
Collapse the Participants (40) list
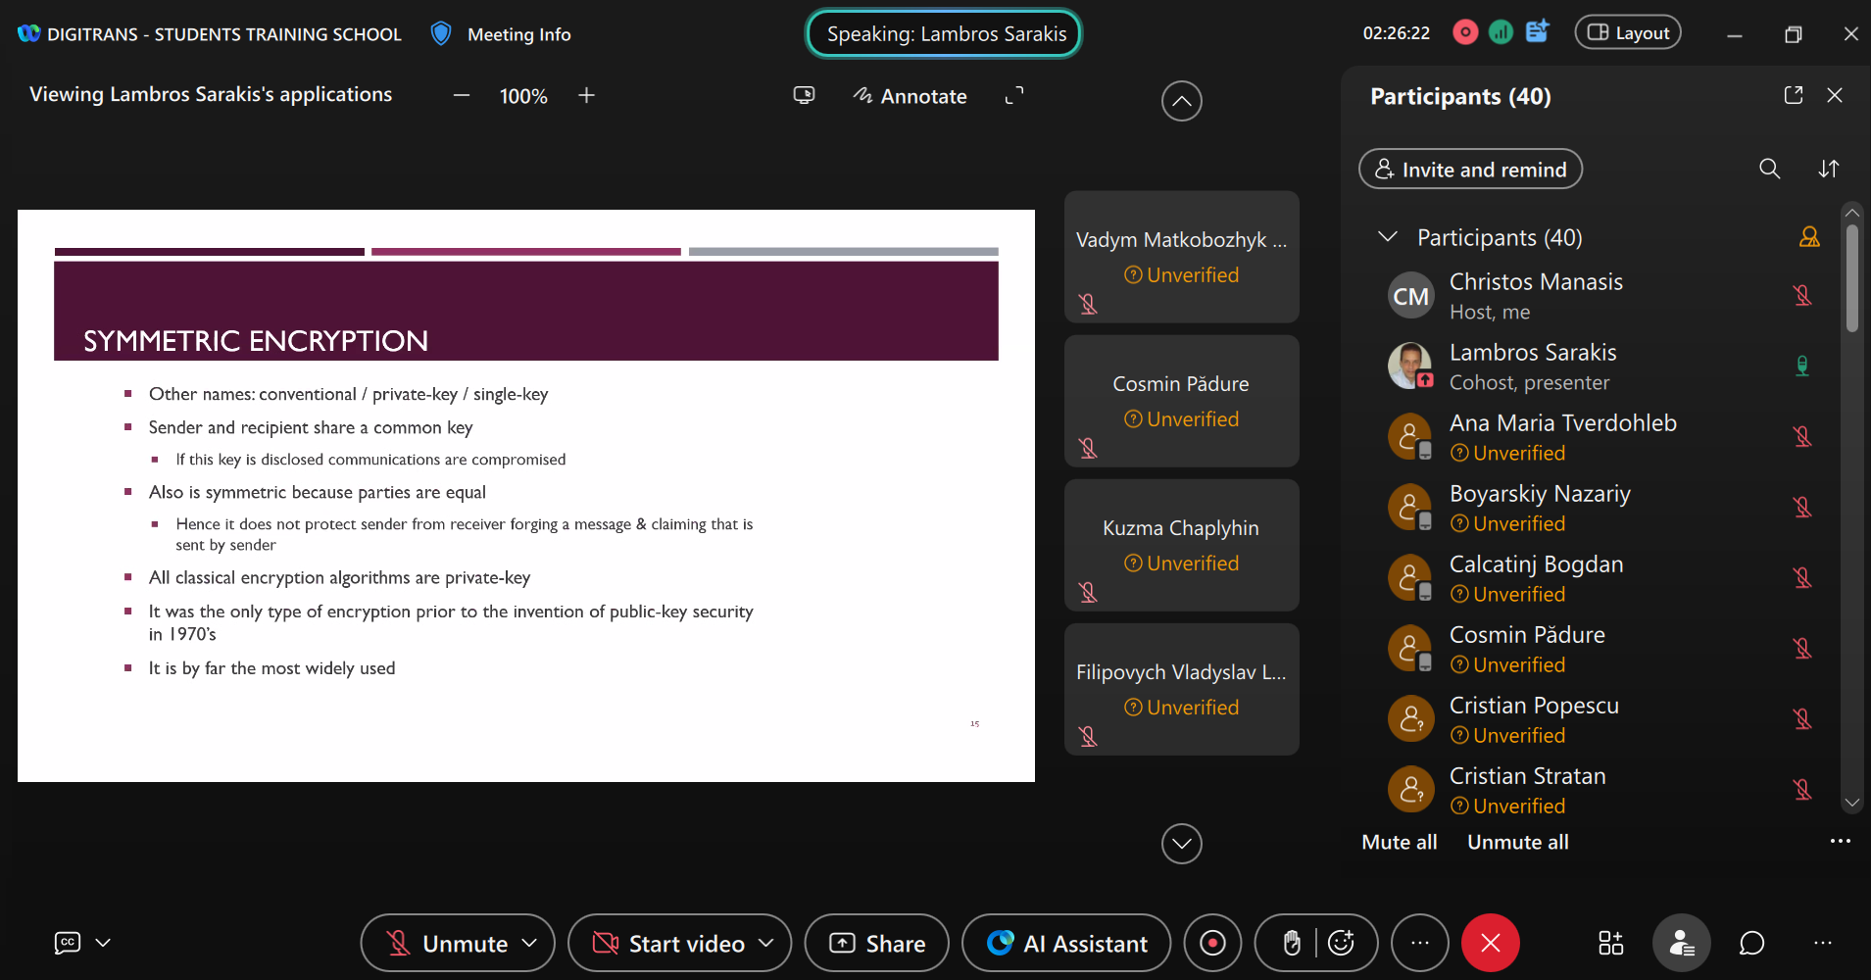(1387, 237)
